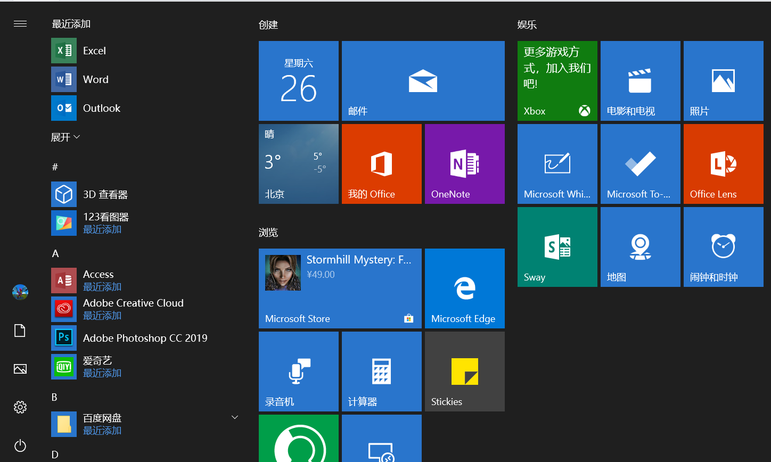
Task: Launch Microsoft Whiteboard tile
Action: click(557, 164)
